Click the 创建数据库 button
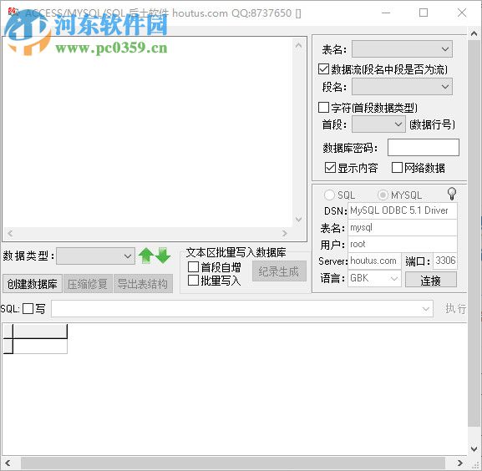This screenshot has width=482, height=471. tap(33, 284)
